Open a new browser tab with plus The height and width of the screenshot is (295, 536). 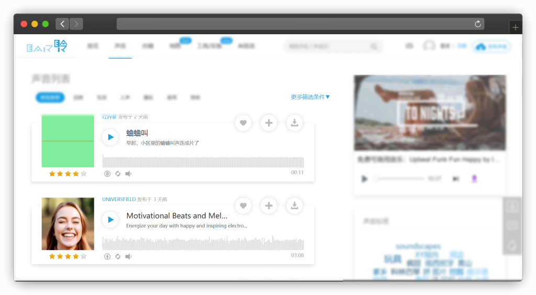tap(516, 27)
